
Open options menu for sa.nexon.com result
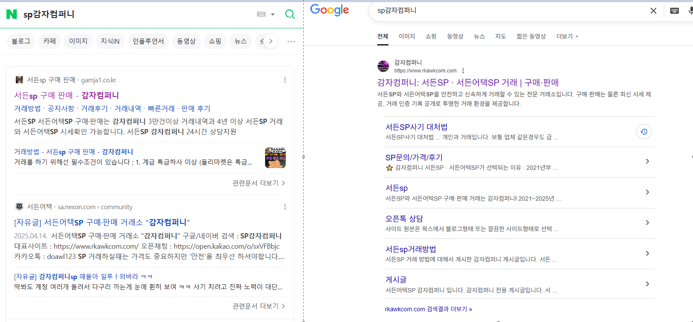click(x=285, y=207)
